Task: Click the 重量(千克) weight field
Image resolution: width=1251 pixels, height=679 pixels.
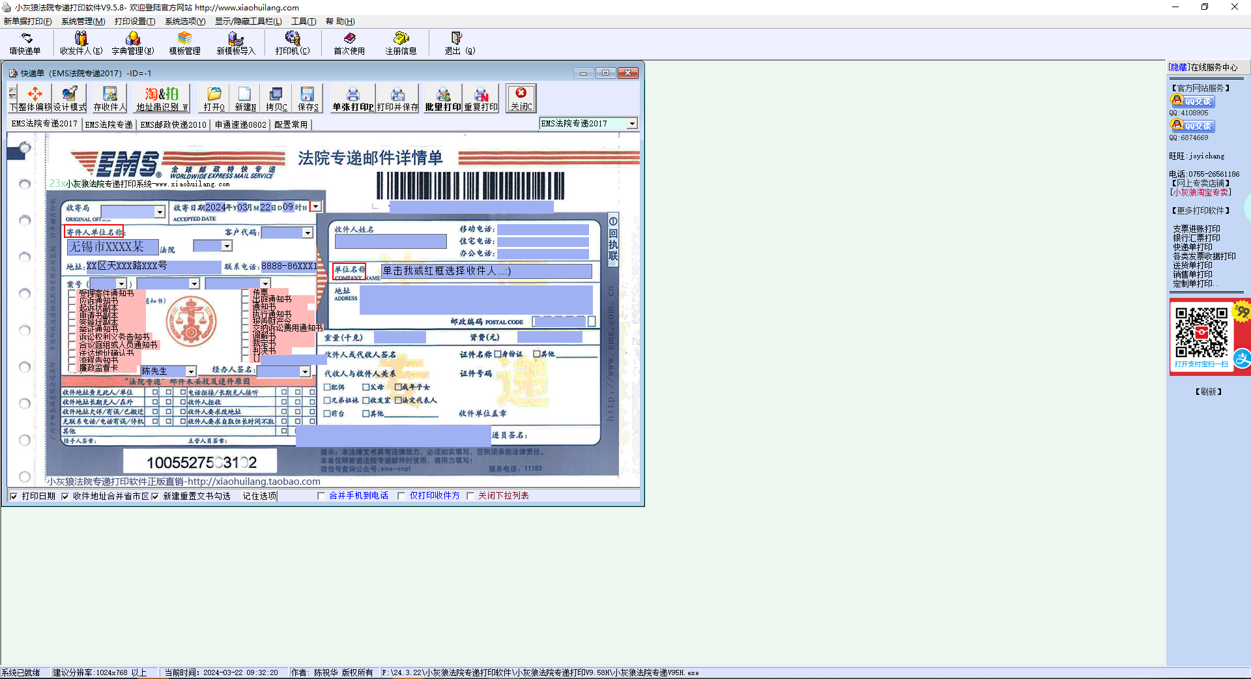Action: pos(400,338)
